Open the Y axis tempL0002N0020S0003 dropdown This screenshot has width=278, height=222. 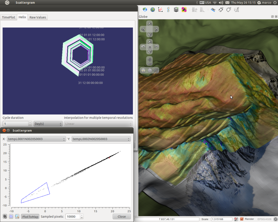[101, 139]
